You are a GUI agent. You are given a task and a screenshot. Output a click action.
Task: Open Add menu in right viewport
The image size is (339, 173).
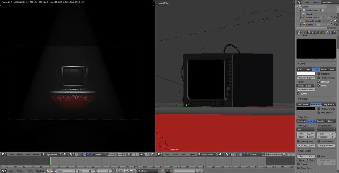click(x=183, y=155)
